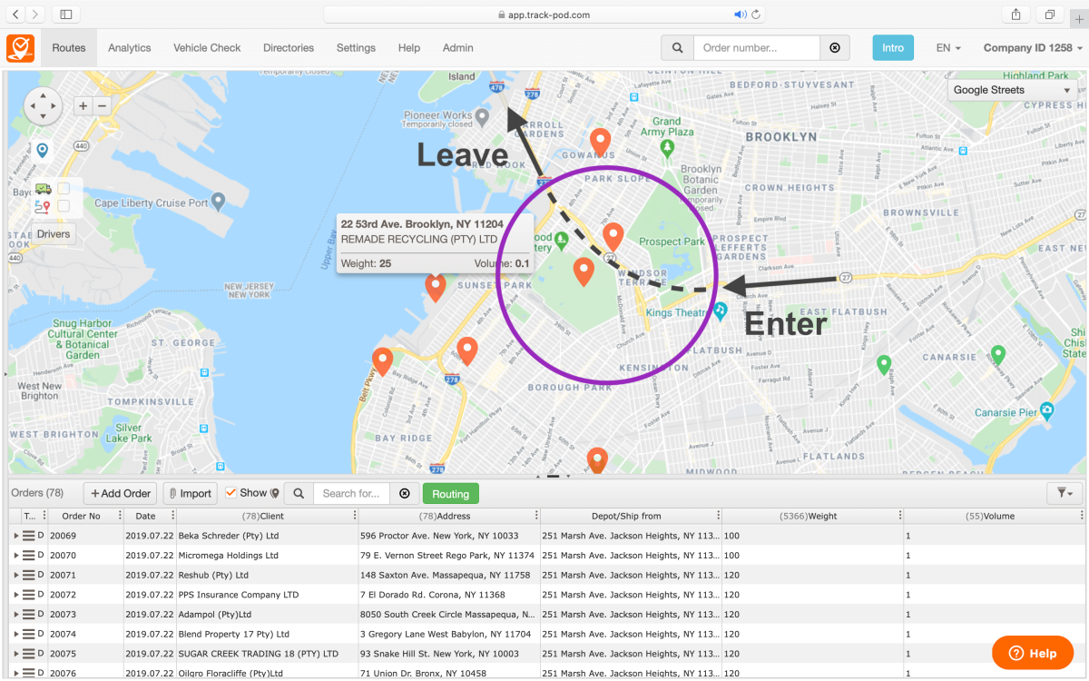Click the Add Order button
Viewport: 1089px width, 681px height.
coord(120,494)
